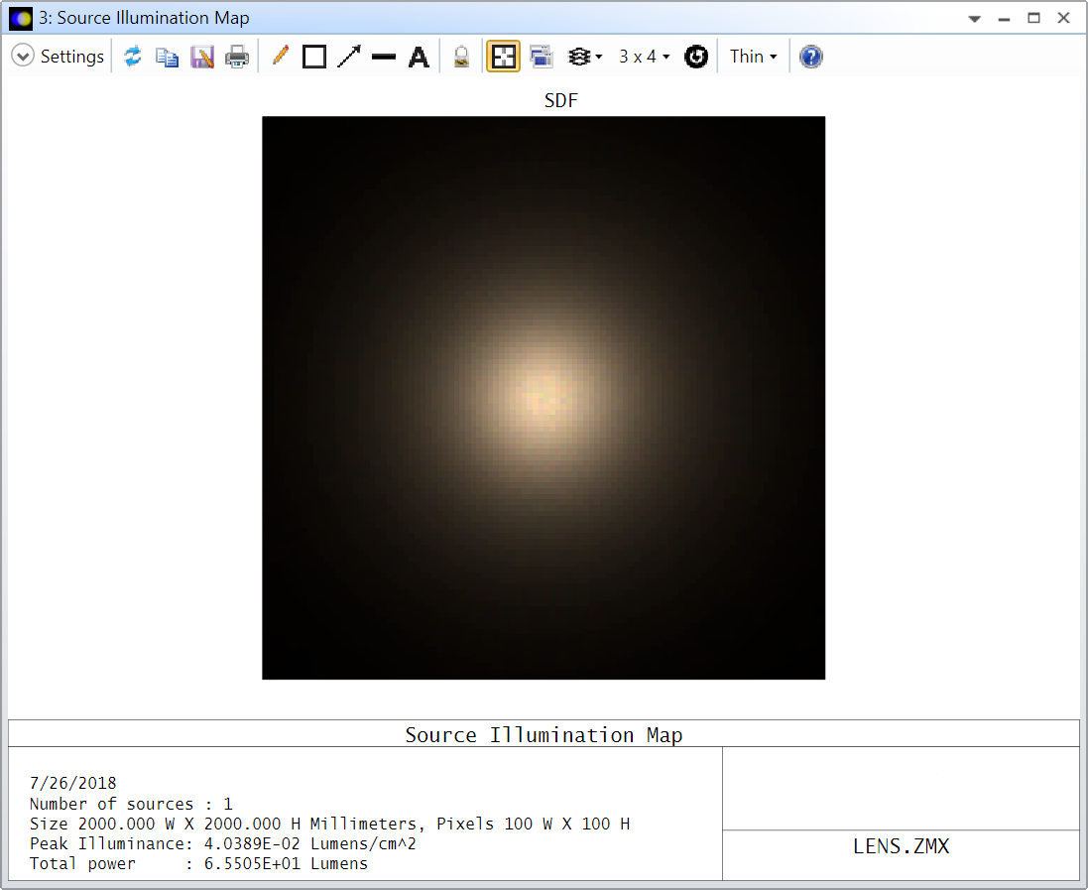The width and height of the screenshot is (1088, 890).
Task: Click the illumination map image center
Action: pyautogui.click(x=544, y=398)
